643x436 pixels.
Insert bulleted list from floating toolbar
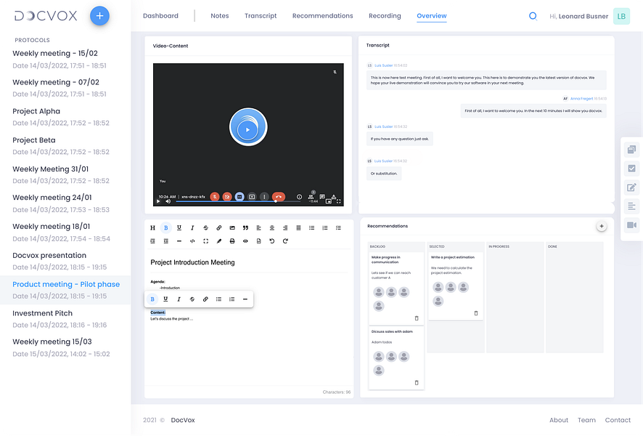coord(218,299)
